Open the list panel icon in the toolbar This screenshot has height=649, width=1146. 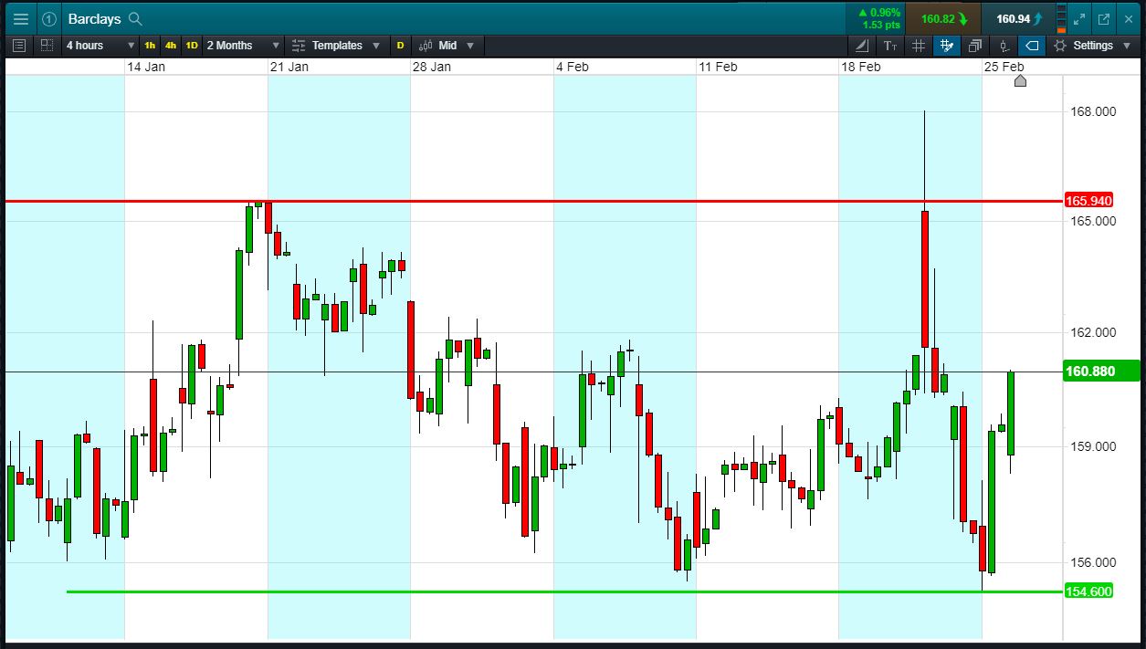tap(20, 46)
